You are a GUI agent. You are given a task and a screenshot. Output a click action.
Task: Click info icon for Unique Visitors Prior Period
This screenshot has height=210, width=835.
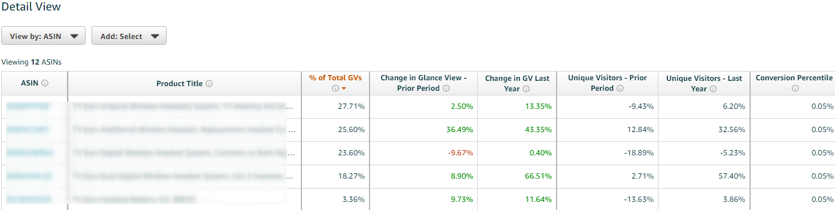620,88
